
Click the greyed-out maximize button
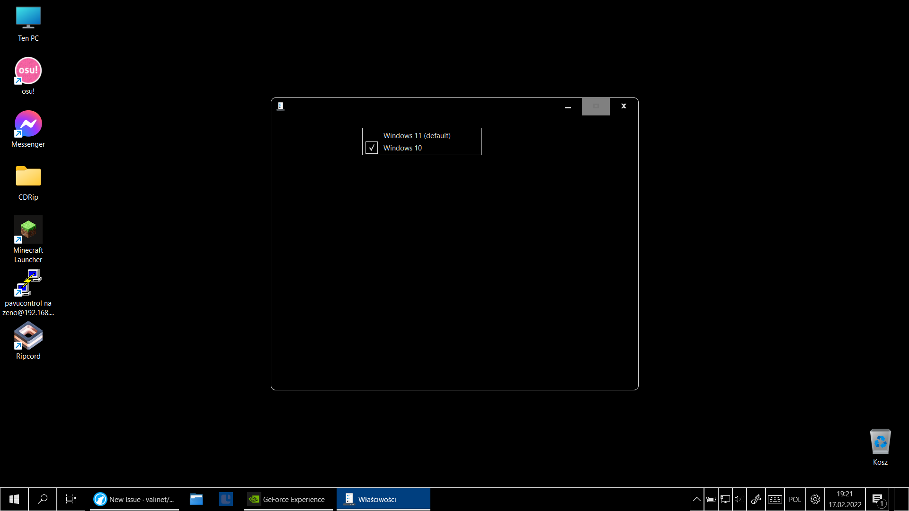tap(596, 106)
